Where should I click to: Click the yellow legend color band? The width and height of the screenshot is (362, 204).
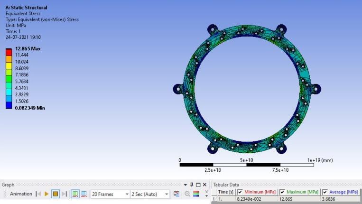9,65
